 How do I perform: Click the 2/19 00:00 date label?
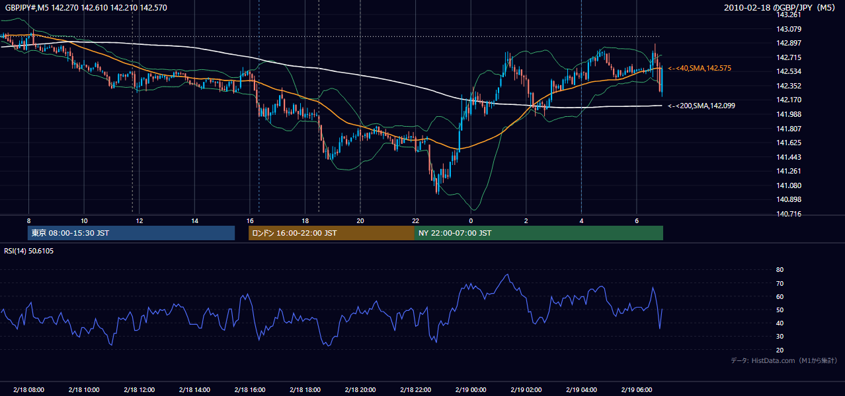(471, 389)
